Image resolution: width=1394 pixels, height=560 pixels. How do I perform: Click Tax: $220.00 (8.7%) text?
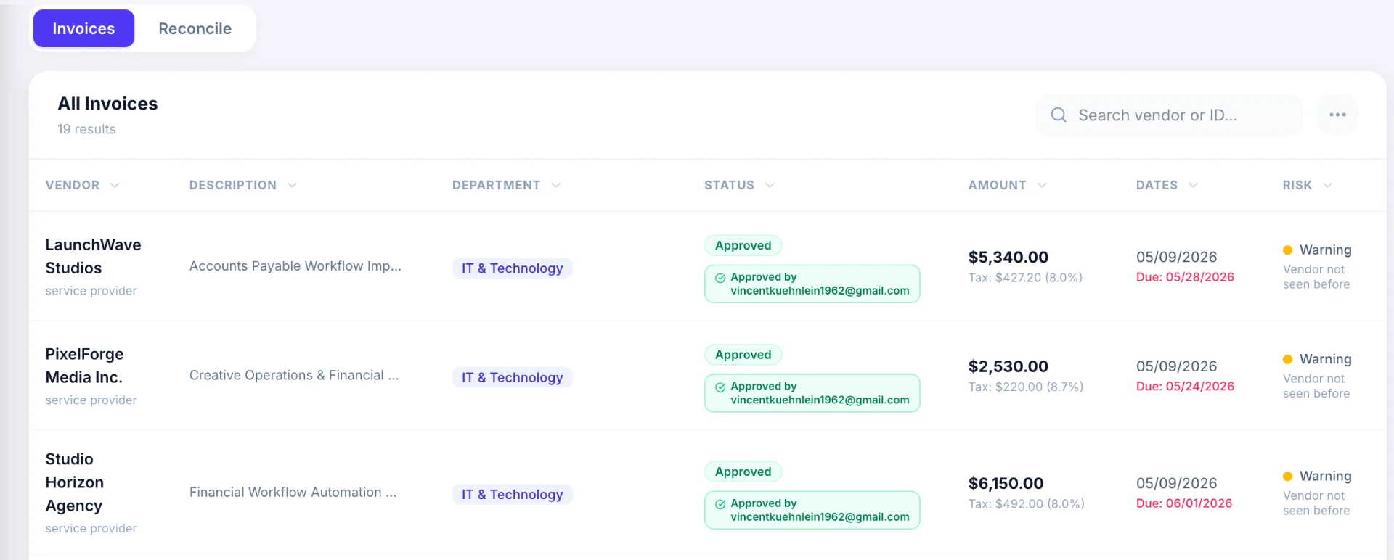pos(1026,387)
